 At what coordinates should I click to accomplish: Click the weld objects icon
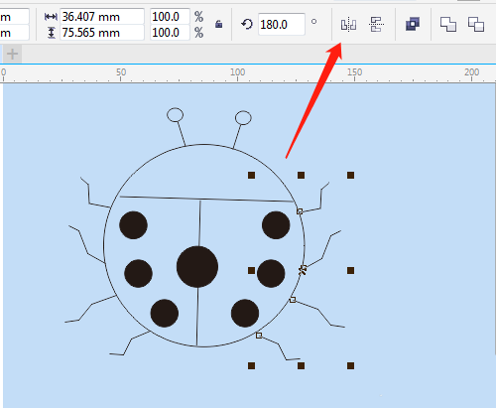click(448, 25)
